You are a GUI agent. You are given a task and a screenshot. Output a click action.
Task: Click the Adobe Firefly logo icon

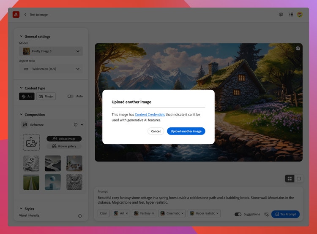click(x=16, y=14)
